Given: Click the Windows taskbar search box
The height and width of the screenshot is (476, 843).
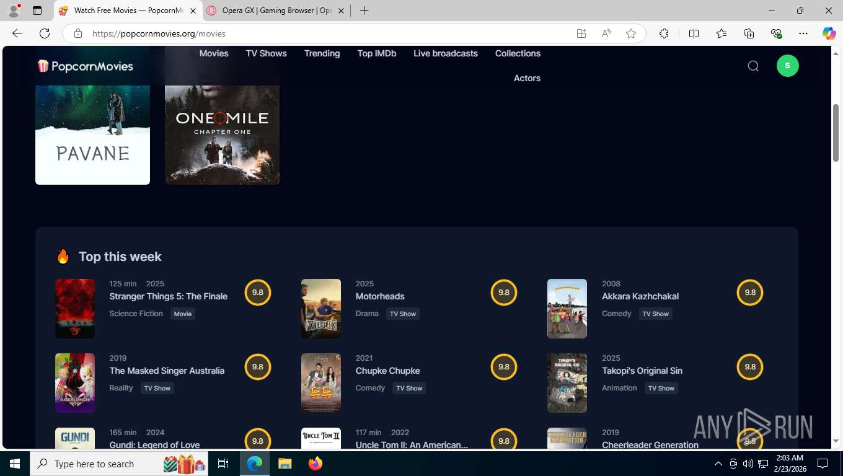Looking at the screenshot, I should pyautogui.click(x=120, y=464).
